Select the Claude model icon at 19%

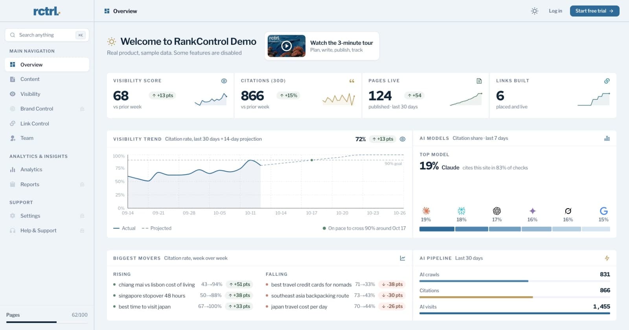426,211
